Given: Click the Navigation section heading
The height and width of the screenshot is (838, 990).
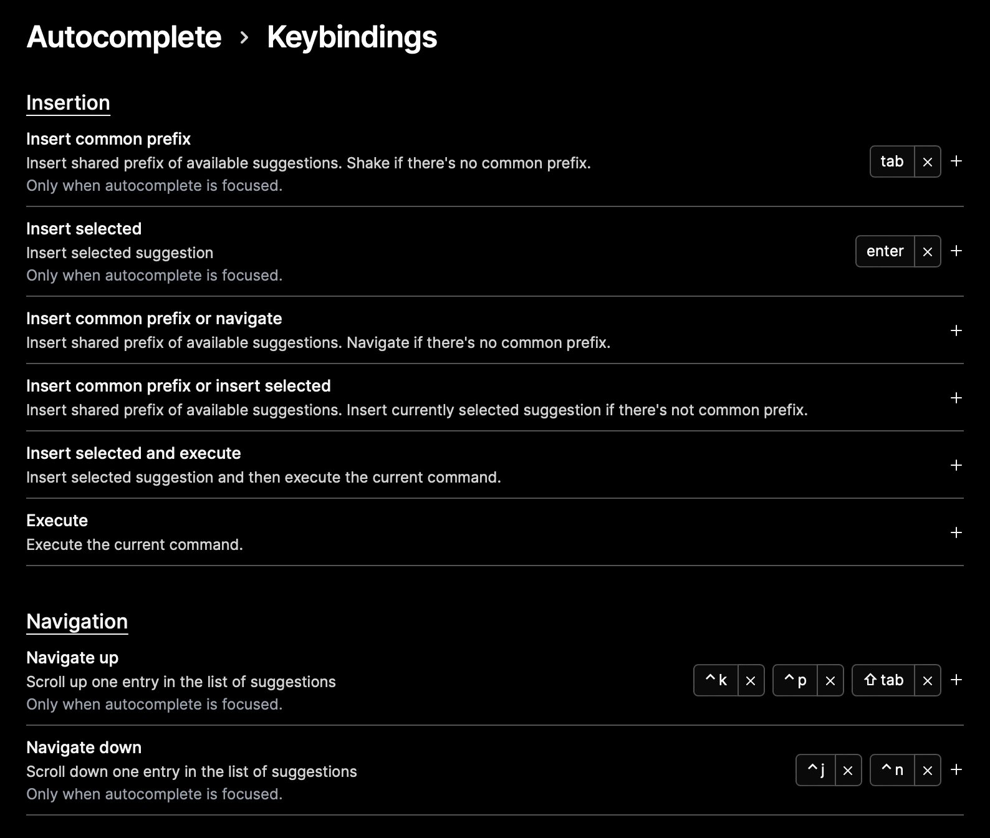Looking at the screenshot, I should coord(77,621).
